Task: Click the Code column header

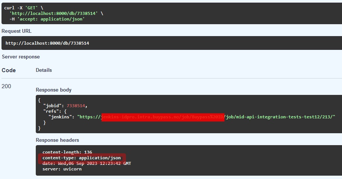Action: pos(9,70)
